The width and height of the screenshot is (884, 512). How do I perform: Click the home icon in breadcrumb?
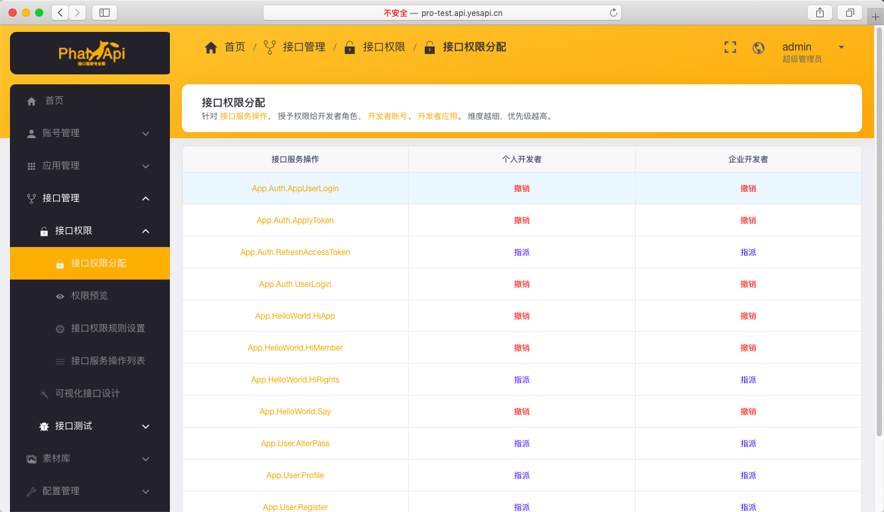click(211, 47)
